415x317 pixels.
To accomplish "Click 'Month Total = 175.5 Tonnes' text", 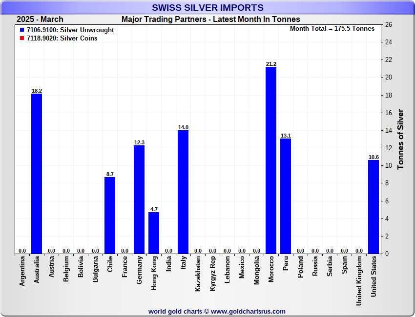I will point(332,29).
